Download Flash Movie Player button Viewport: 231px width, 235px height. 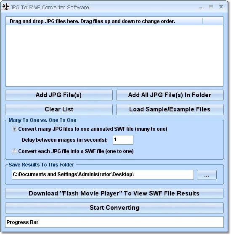click(x=114, y=193)
